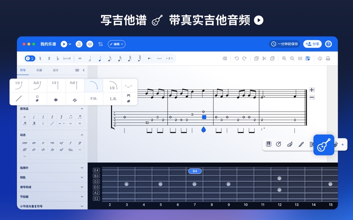The image size is (353, 220).
Task: Apply the flat accidental
Action: pyautogui.click(x=58, y=59)
